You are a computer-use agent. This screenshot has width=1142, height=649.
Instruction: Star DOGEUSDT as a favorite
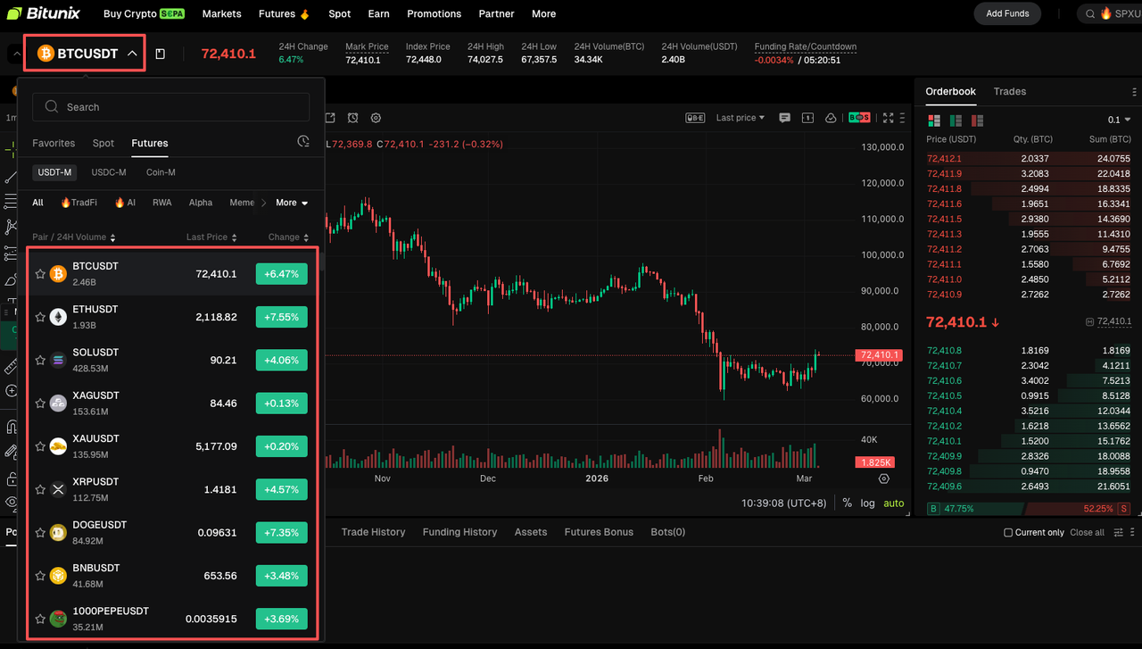(40, 532)
